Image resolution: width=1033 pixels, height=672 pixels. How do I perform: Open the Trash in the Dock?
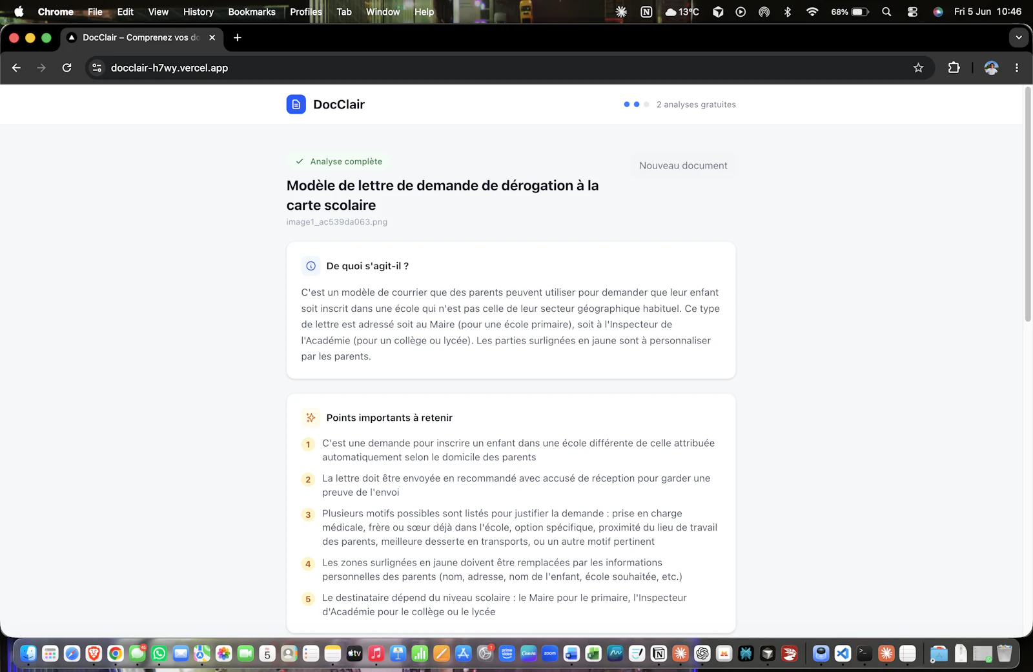click(1005, 653)
